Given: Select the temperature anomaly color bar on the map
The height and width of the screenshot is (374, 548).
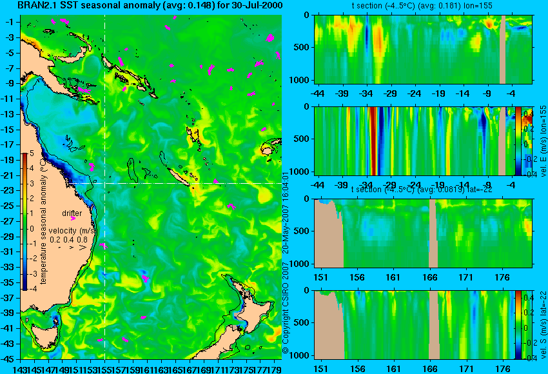Looking at the screenshot, I should [x=25, y=222].
